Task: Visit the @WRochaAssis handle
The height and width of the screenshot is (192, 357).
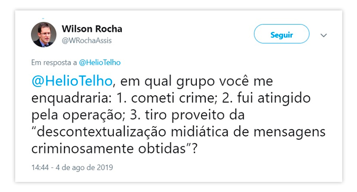Action: click(87, 40)
